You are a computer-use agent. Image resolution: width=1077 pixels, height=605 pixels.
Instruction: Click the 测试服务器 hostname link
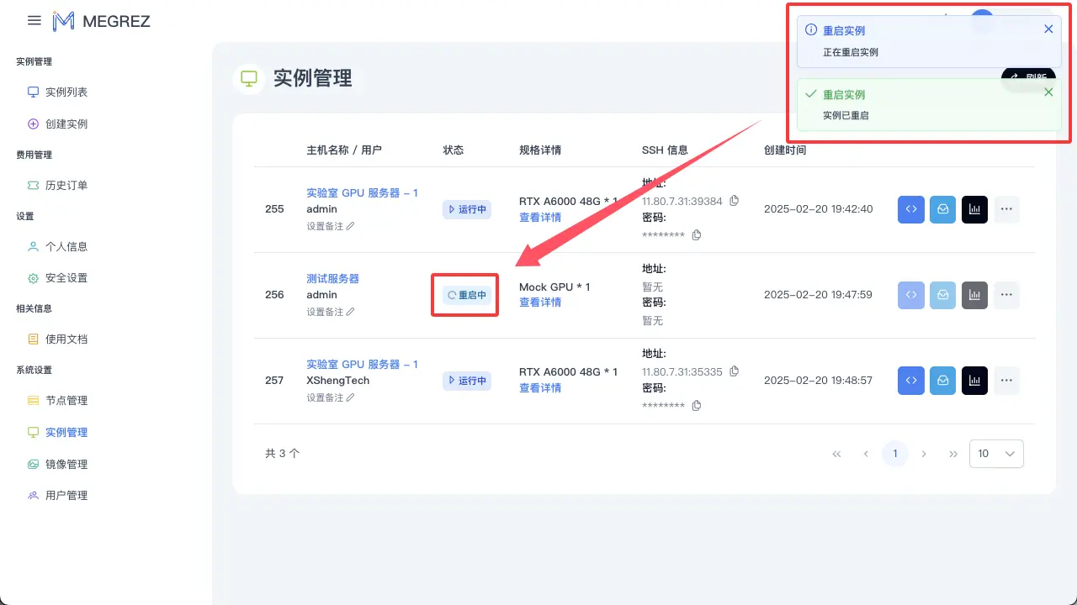[332, 277]
